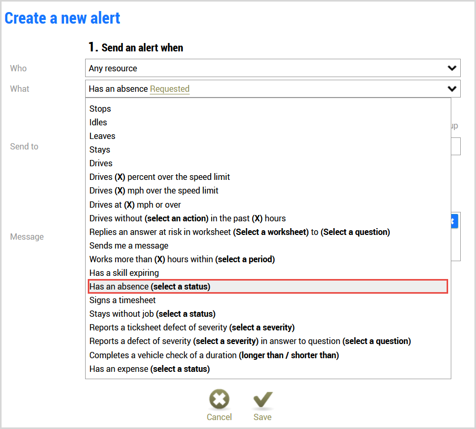Click the Any resource combo box

(x=273, y=68)
